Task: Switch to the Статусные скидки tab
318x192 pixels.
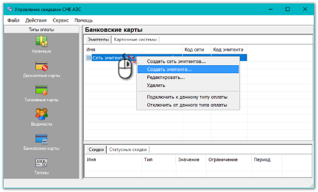Action: (x=128, y=150)
